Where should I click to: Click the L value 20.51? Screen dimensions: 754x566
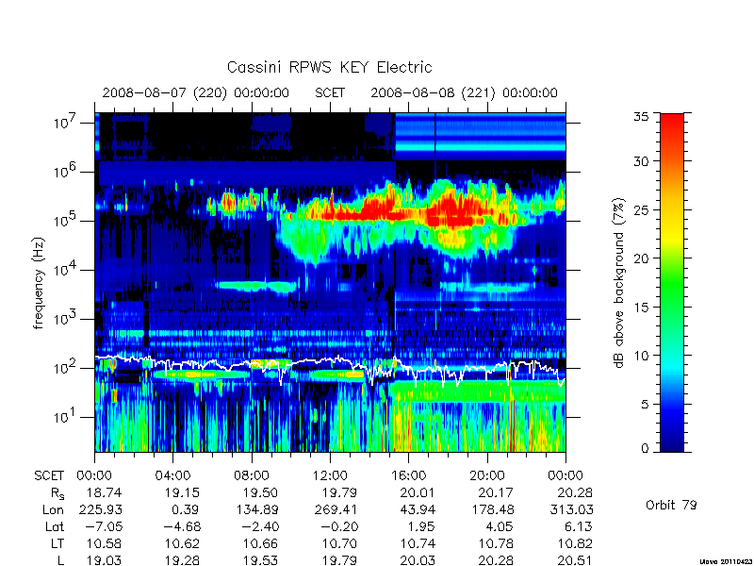click(x=575, y=560)
